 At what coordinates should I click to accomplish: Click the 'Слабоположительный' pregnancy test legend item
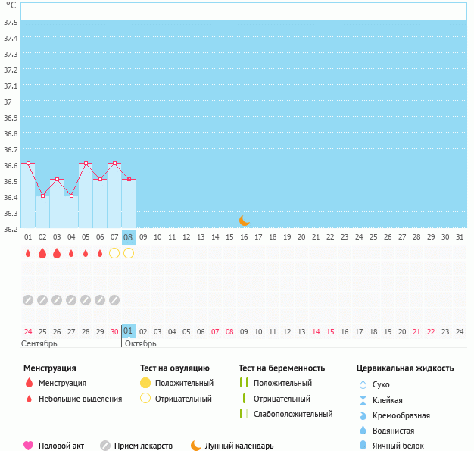(x=293, y=414)
